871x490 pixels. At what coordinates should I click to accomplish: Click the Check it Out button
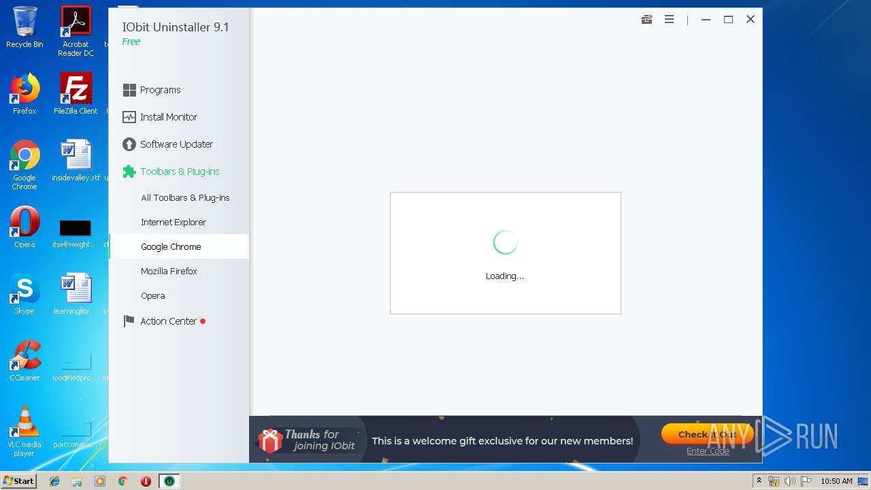point(707,434)
